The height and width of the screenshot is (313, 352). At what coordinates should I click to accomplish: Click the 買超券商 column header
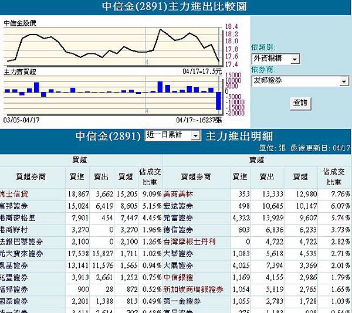tap(31, 177)
